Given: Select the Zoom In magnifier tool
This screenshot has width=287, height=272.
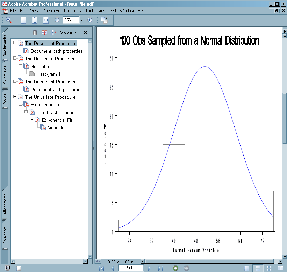Looking at the screenshot, I should [9, 20].
